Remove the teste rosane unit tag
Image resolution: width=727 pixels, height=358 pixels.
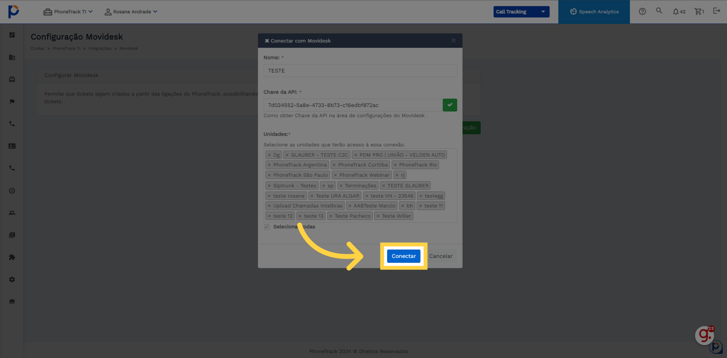(x=269, y=196)
